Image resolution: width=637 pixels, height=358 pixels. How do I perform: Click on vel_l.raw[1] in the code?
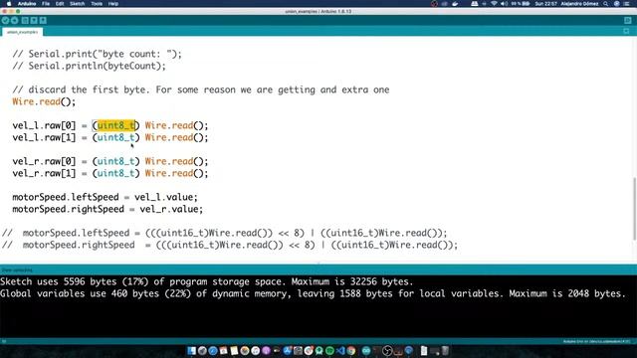click(44, 137)
